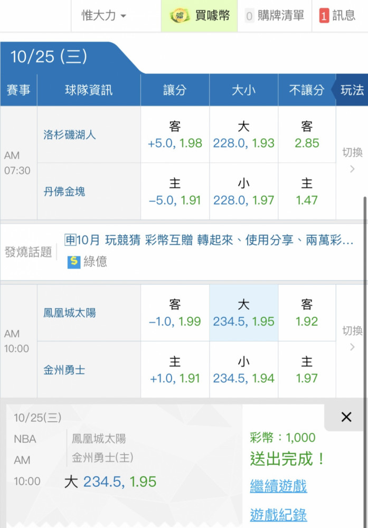
Task: Click the 申 tag icon in hot topics
Action: click(70, 240)
